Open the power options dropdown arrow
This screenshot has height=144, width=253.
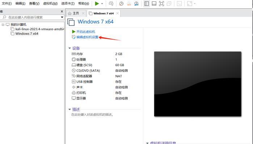click(102, 4)
